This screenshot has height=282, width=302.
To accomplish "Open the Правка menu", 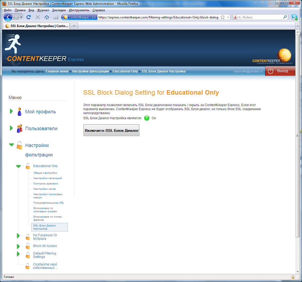I will (20, 10).
